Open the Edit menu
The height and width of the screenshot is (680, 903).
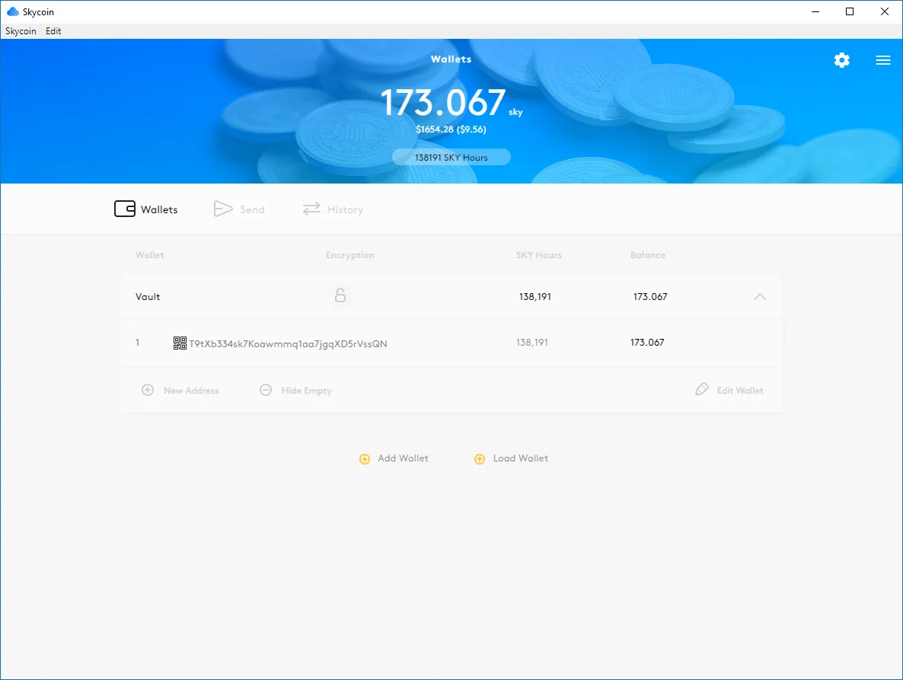coord(53,31)
